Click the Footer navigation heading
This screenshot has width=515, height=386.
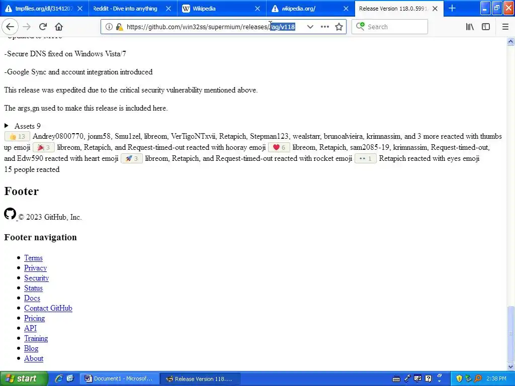pyautogui.click(x=40, y=237)
